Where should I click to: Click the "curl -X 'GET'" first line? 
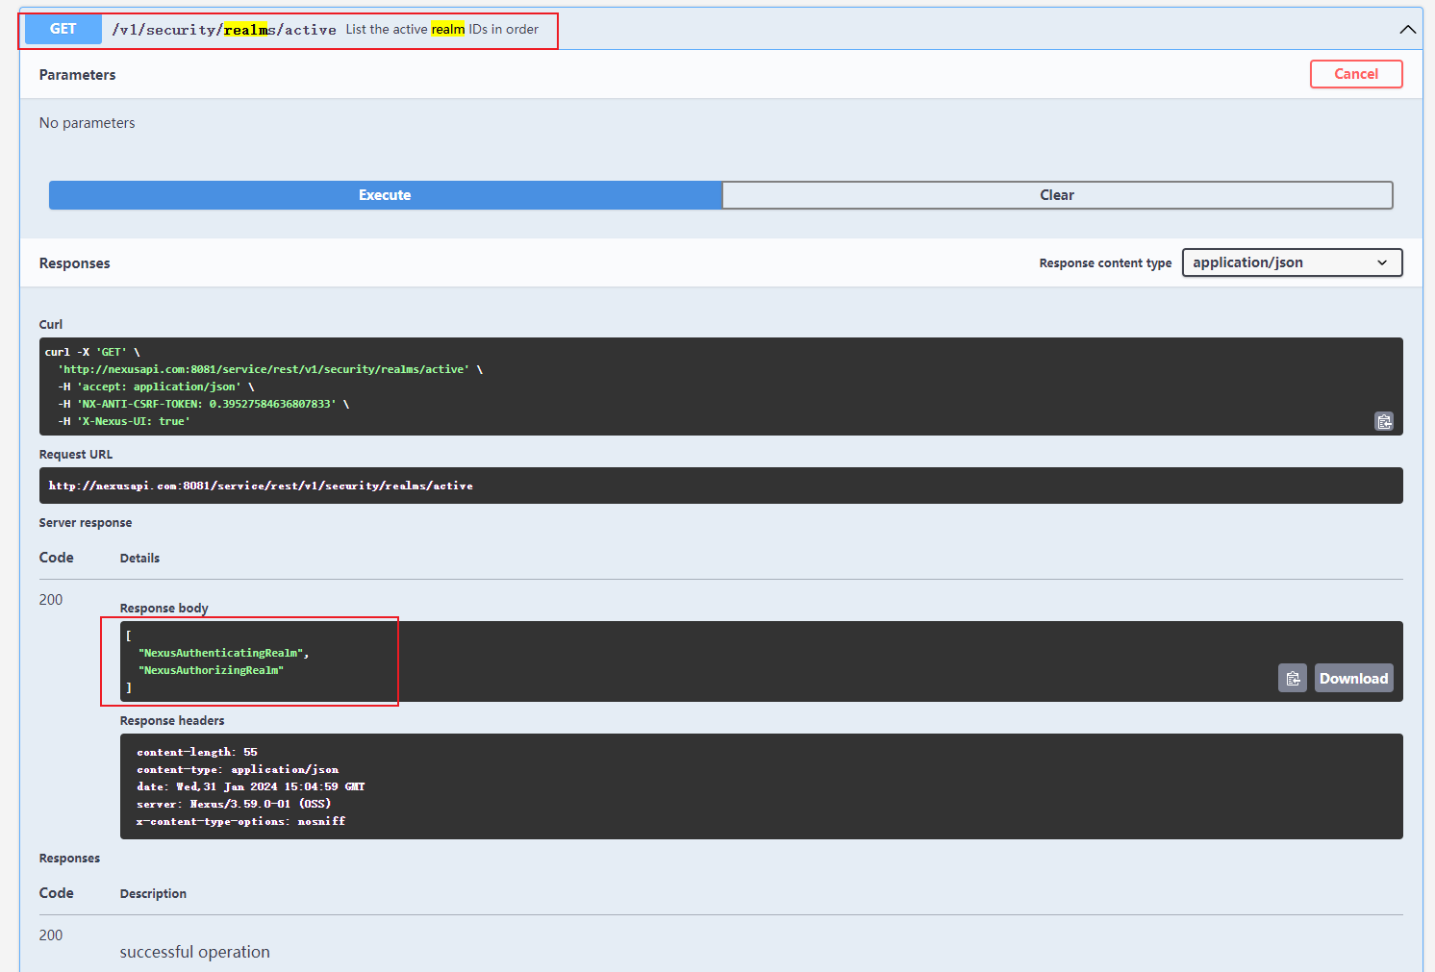[x=92, y=352]
